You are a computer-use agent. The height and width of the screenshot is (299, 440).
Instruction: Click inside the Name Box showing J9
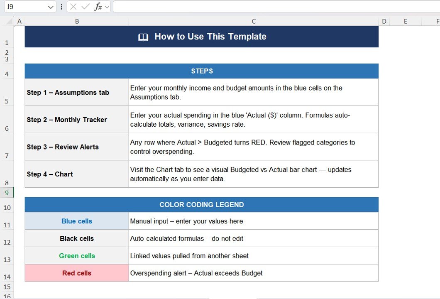(25, 7)
